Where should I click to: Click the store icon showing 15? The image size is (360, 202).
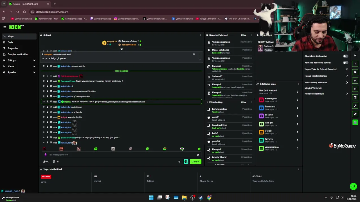56,162
